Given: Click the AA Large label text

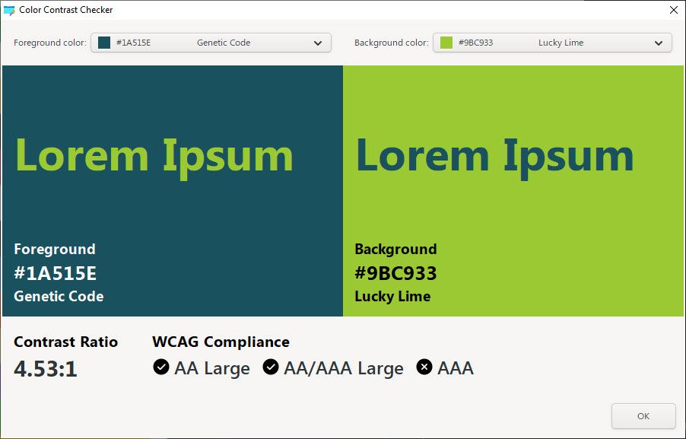Looking at the screenshot, I should 212,368.
